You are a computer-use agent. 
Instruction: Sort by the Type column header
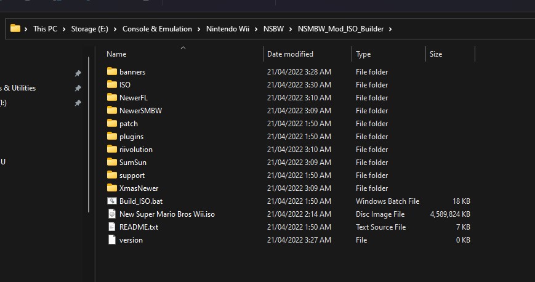point(363,54)
